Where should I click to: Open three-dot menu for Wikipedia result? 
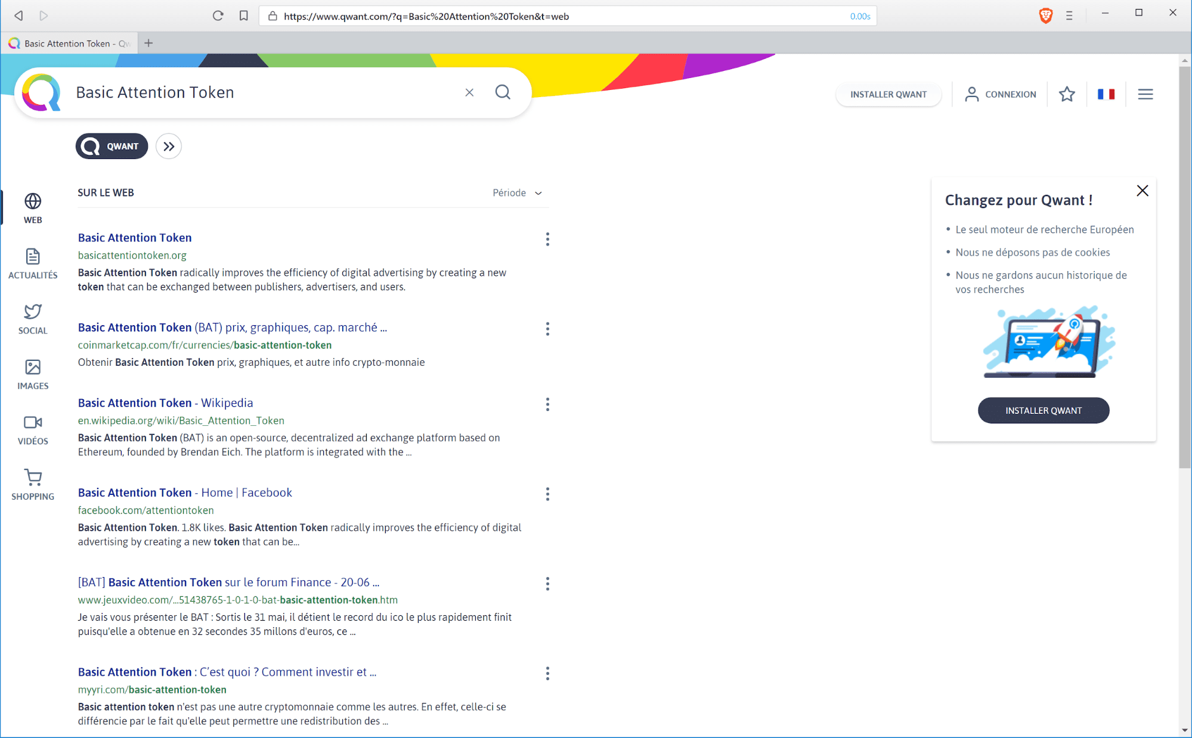point(547,404)
